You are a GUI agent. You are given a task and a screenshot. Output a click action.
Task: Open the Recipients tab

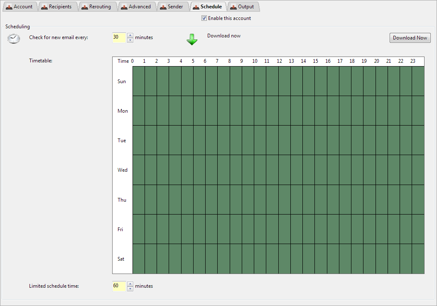(x=56, y=7)
